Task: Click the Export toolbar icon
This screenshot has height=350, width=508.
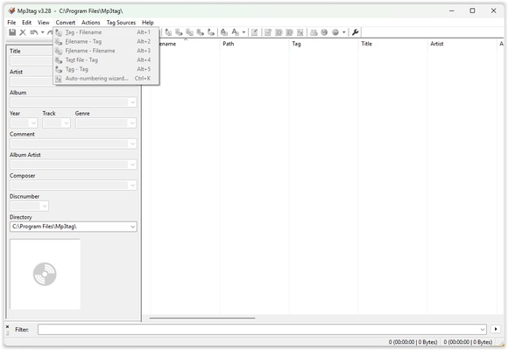Action: point(268,32)
